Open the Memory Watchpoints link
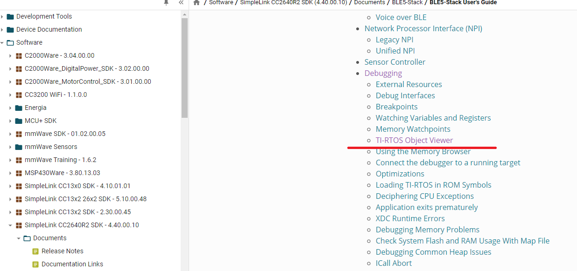The width and height of the screenshot is (577, 271). point(413,129)
